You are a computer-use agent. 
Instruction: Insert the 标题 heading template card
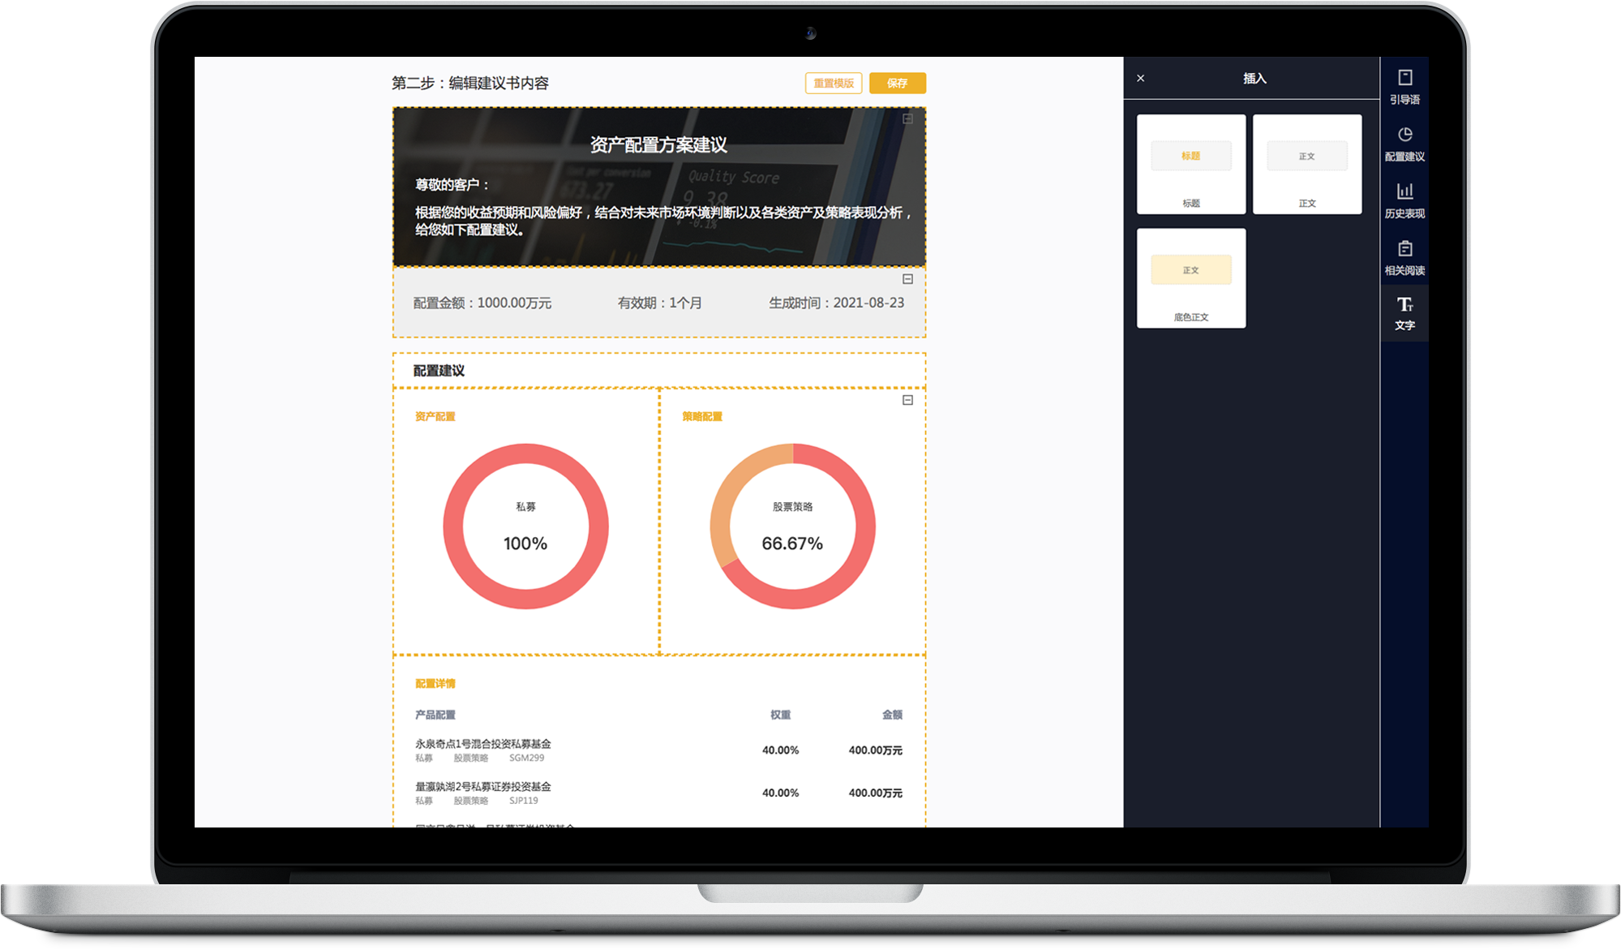coord(1190,164)
